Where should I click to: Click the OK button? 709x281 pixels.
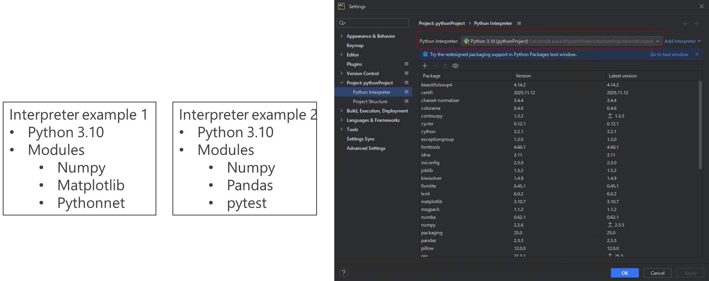[625, 273]
